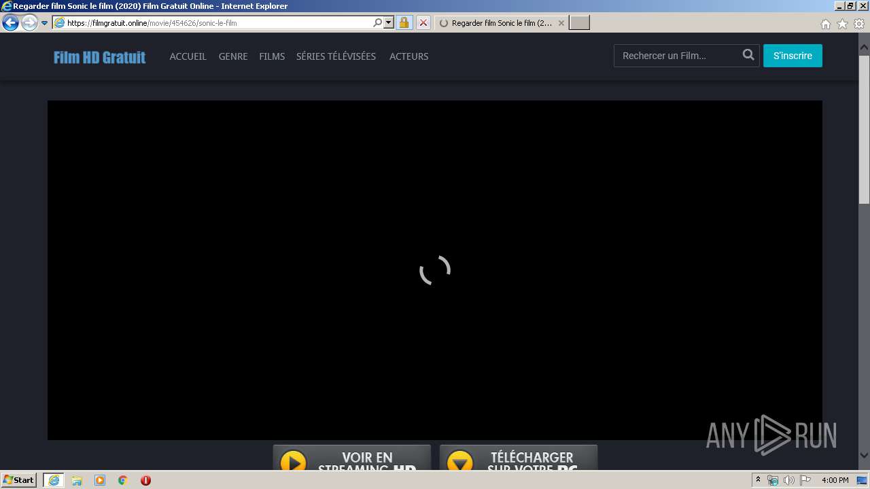Open the Tools gear icon
Screen dimensions: 870x489
(858, 24)
